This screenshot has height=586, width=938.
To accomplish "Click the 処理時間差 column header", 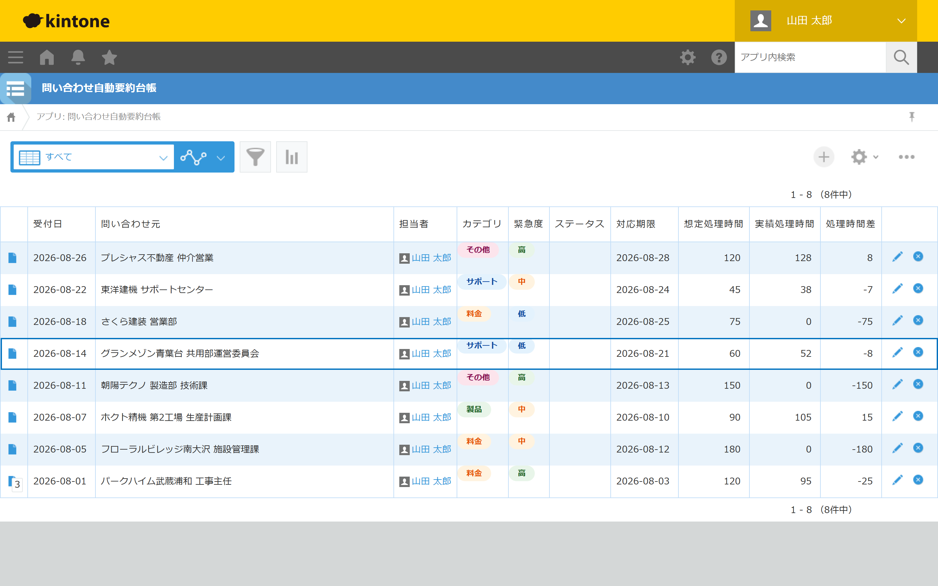I will pyautogui.click(x=850, y=224).
